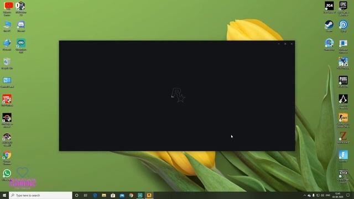Screen dimensions: 354x199
Task: Switch the ENG input language indicator
Action: (328, 195)
